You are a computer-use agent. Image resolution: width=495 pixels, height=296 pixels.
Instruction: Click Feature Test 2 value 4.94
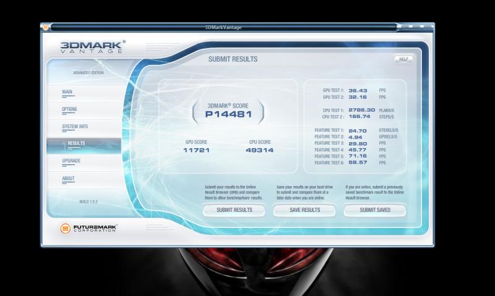pos(355,137)
